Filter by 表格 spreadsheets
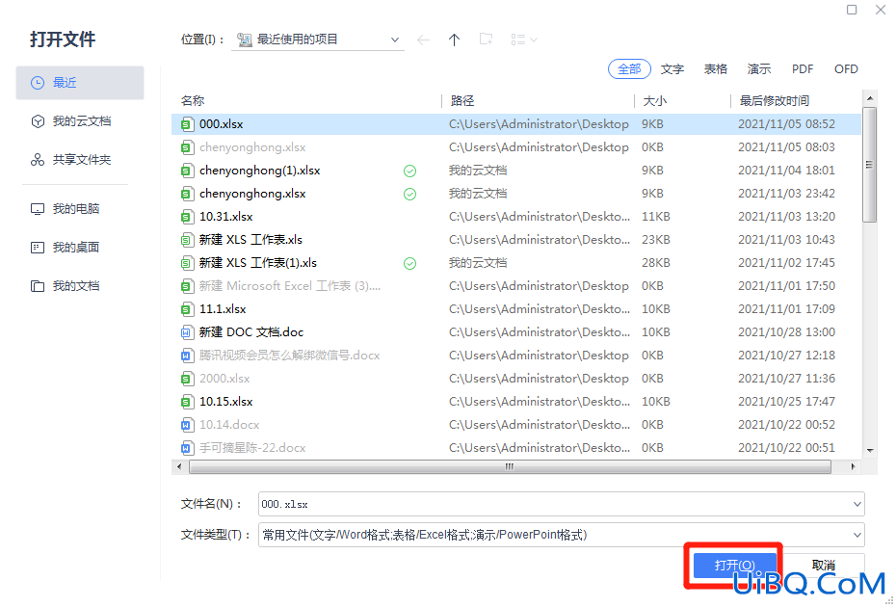The image size is (896, 607). click(716, 69)
